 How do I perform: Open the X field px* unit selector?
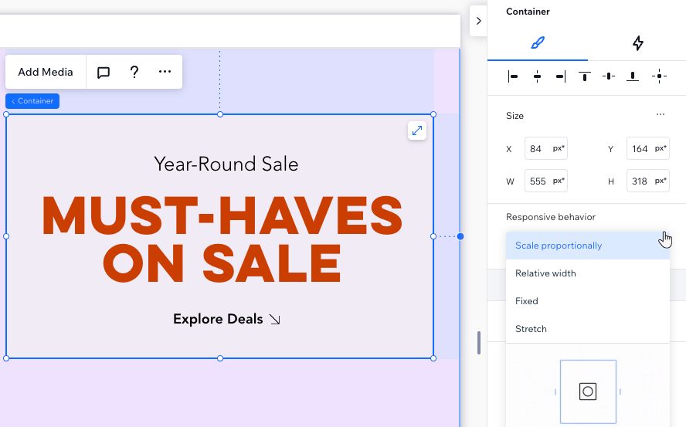[559, 148]
